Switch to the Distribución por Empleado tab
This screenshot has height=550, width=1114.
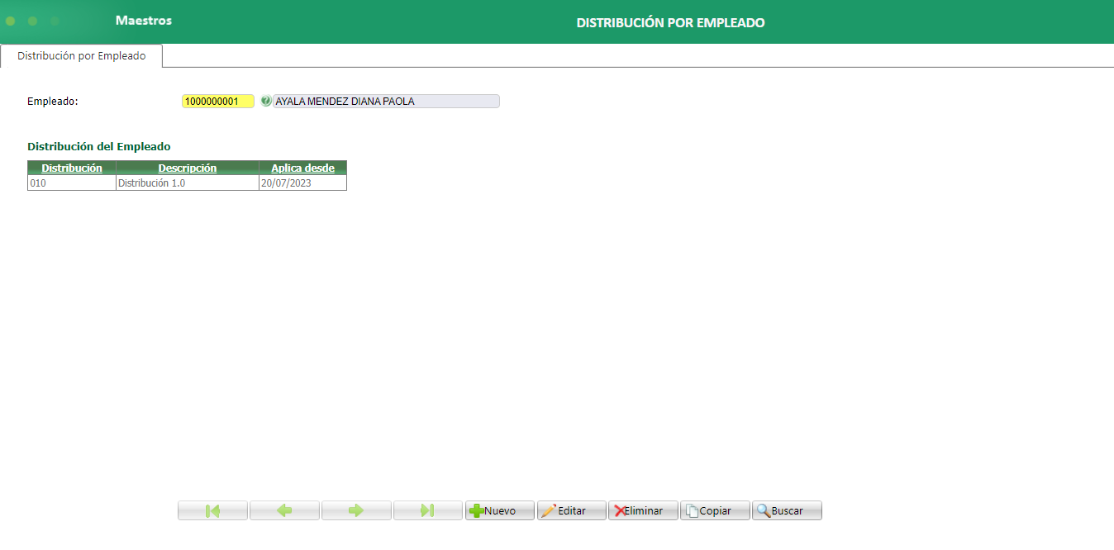(80, 56)
